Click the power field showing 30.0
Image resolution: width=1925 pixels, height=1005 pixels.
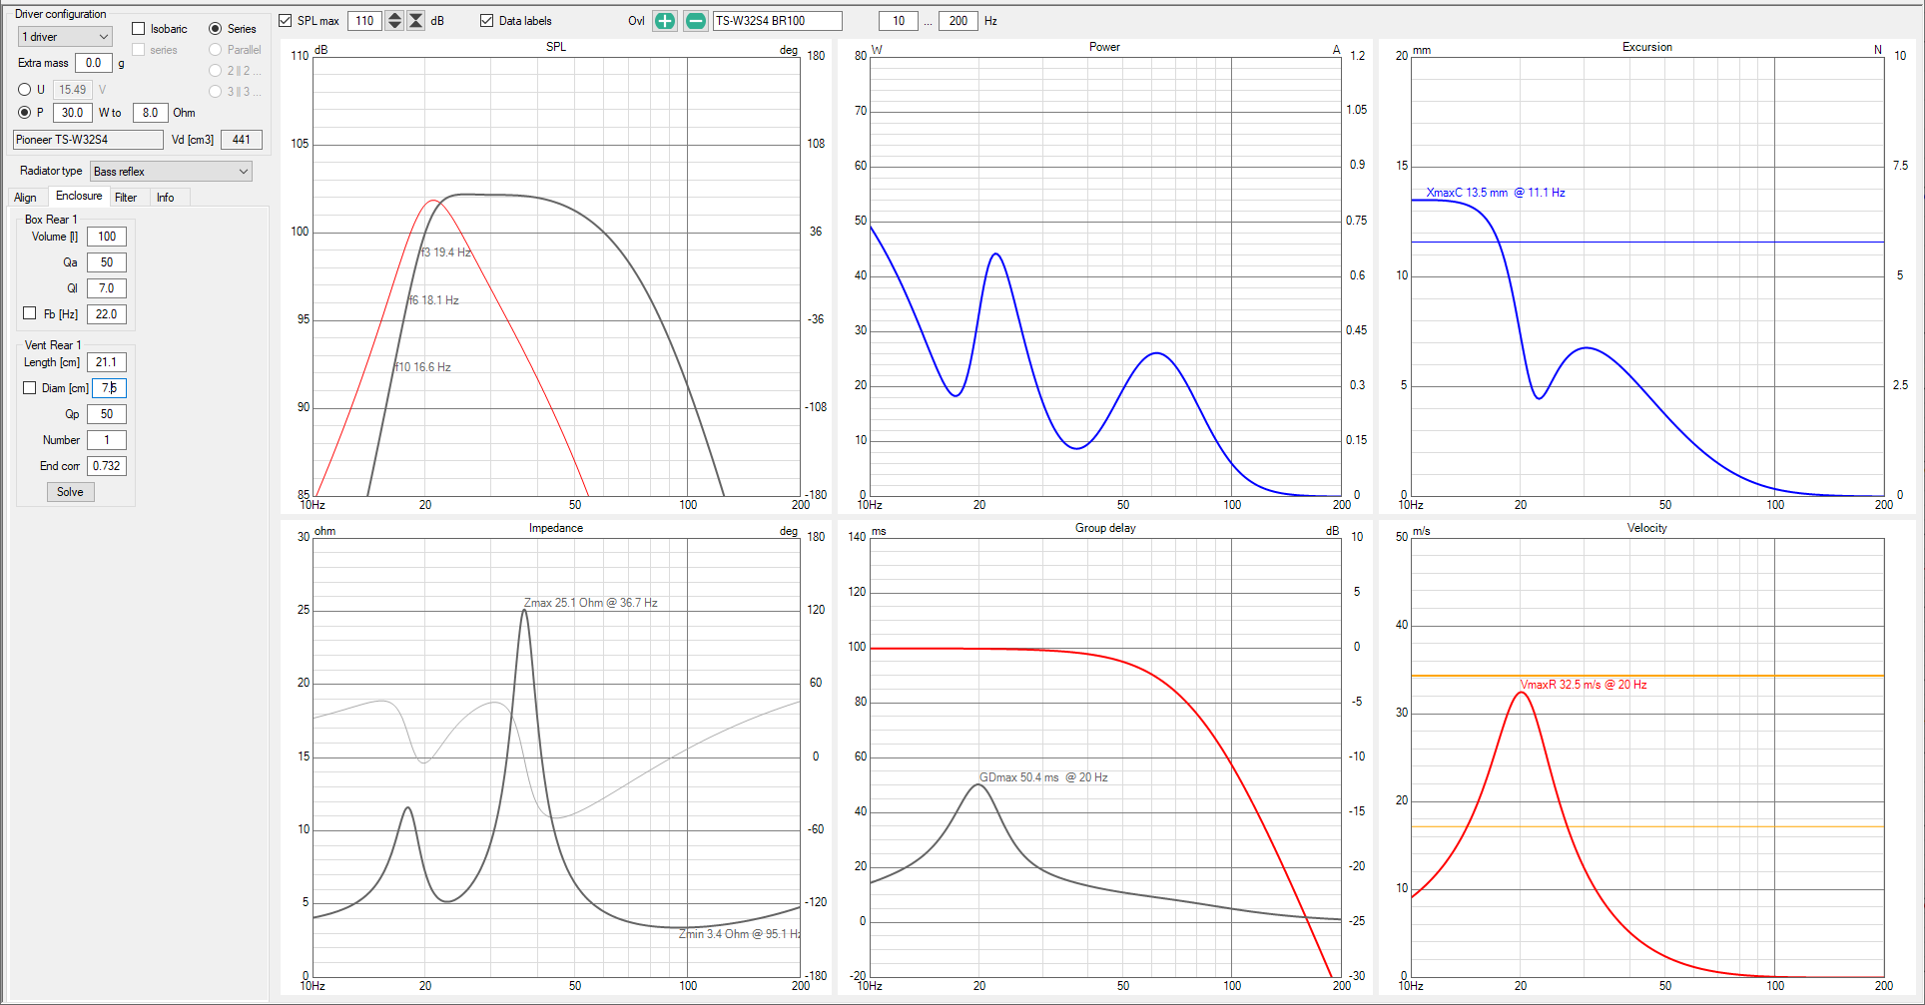(x=72, y=113)
